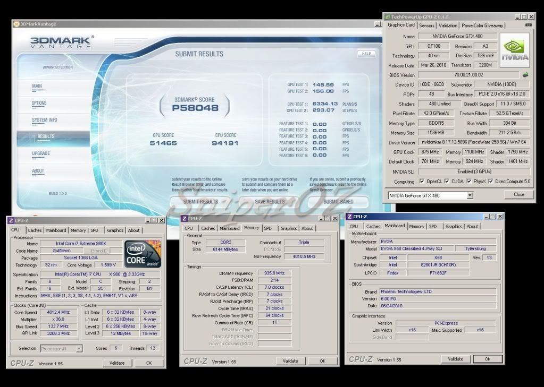Image resolution: width=544 pixels, height=387 pixels.
Task: Click the CPU-Z icon in the Memory window title bar
Action: pos(184,218)
